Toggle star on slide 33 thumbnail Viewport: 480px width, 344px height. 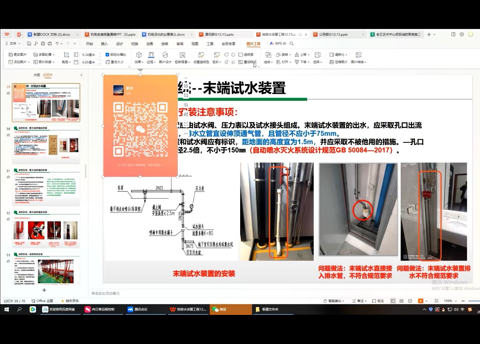[8, 261]
